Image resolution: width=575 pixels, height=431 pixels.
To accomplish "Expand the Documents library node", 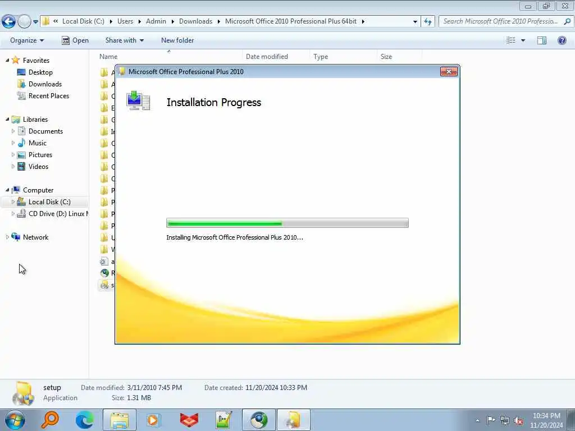I will pyautogui.click(x=13, y=131).
